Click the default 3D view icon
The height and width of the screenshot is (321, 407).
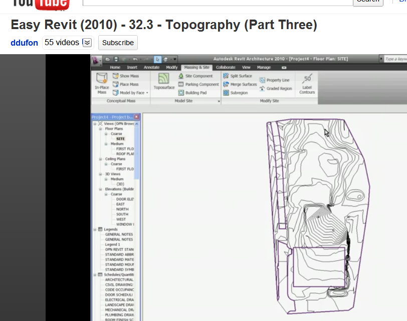[165, 59]
